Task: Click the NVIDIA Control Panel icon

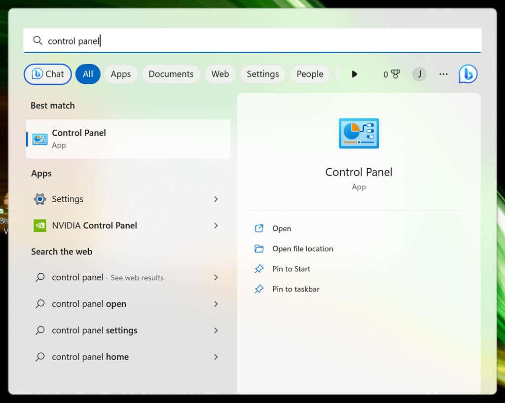Action: point(40,225)
